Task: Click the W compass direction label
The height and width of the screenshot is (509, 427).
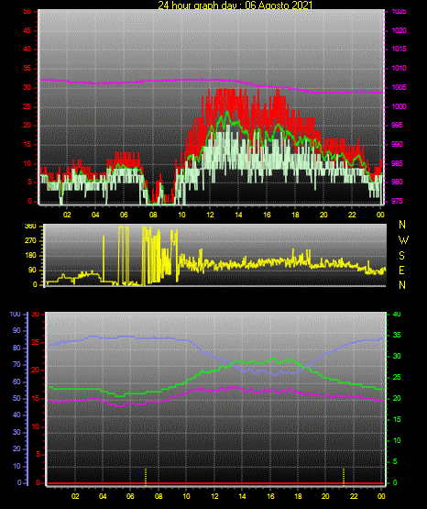Action: point(403,240)
